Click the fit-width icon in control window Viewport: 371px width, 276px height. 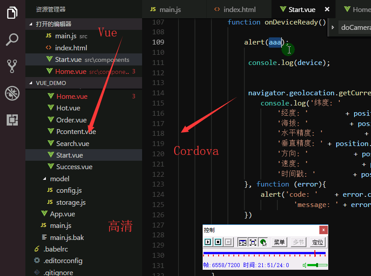coord(243,243)
